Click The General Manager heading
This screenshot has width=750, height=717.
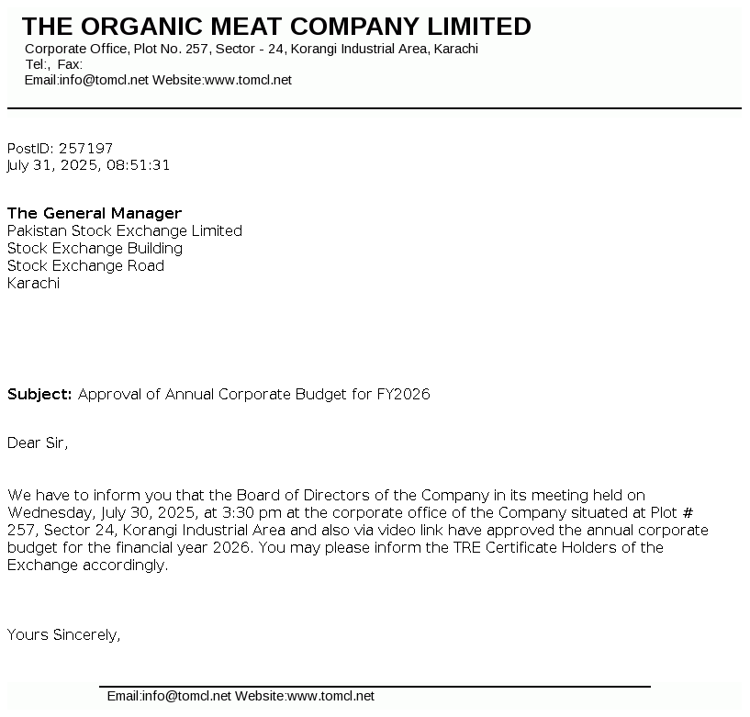point(95,213)
